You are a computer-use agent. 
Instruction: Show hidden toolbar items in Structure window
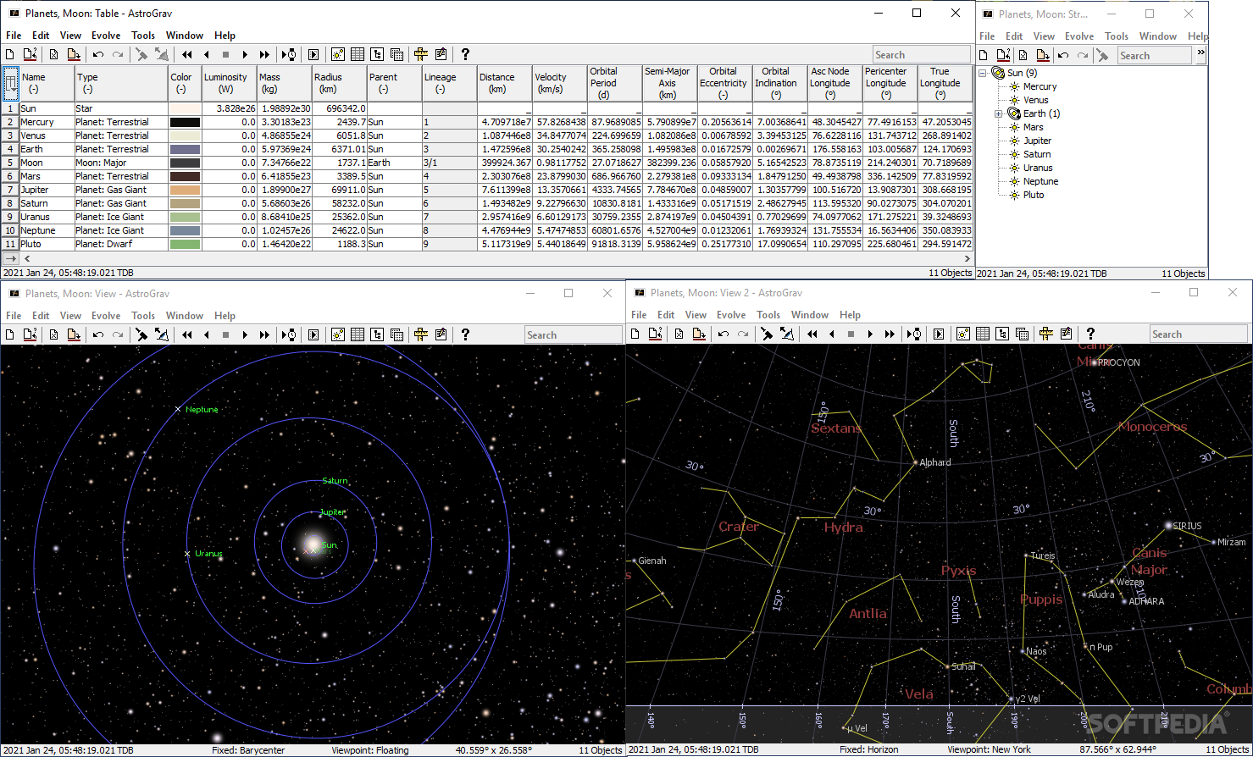click(1200, 53)
